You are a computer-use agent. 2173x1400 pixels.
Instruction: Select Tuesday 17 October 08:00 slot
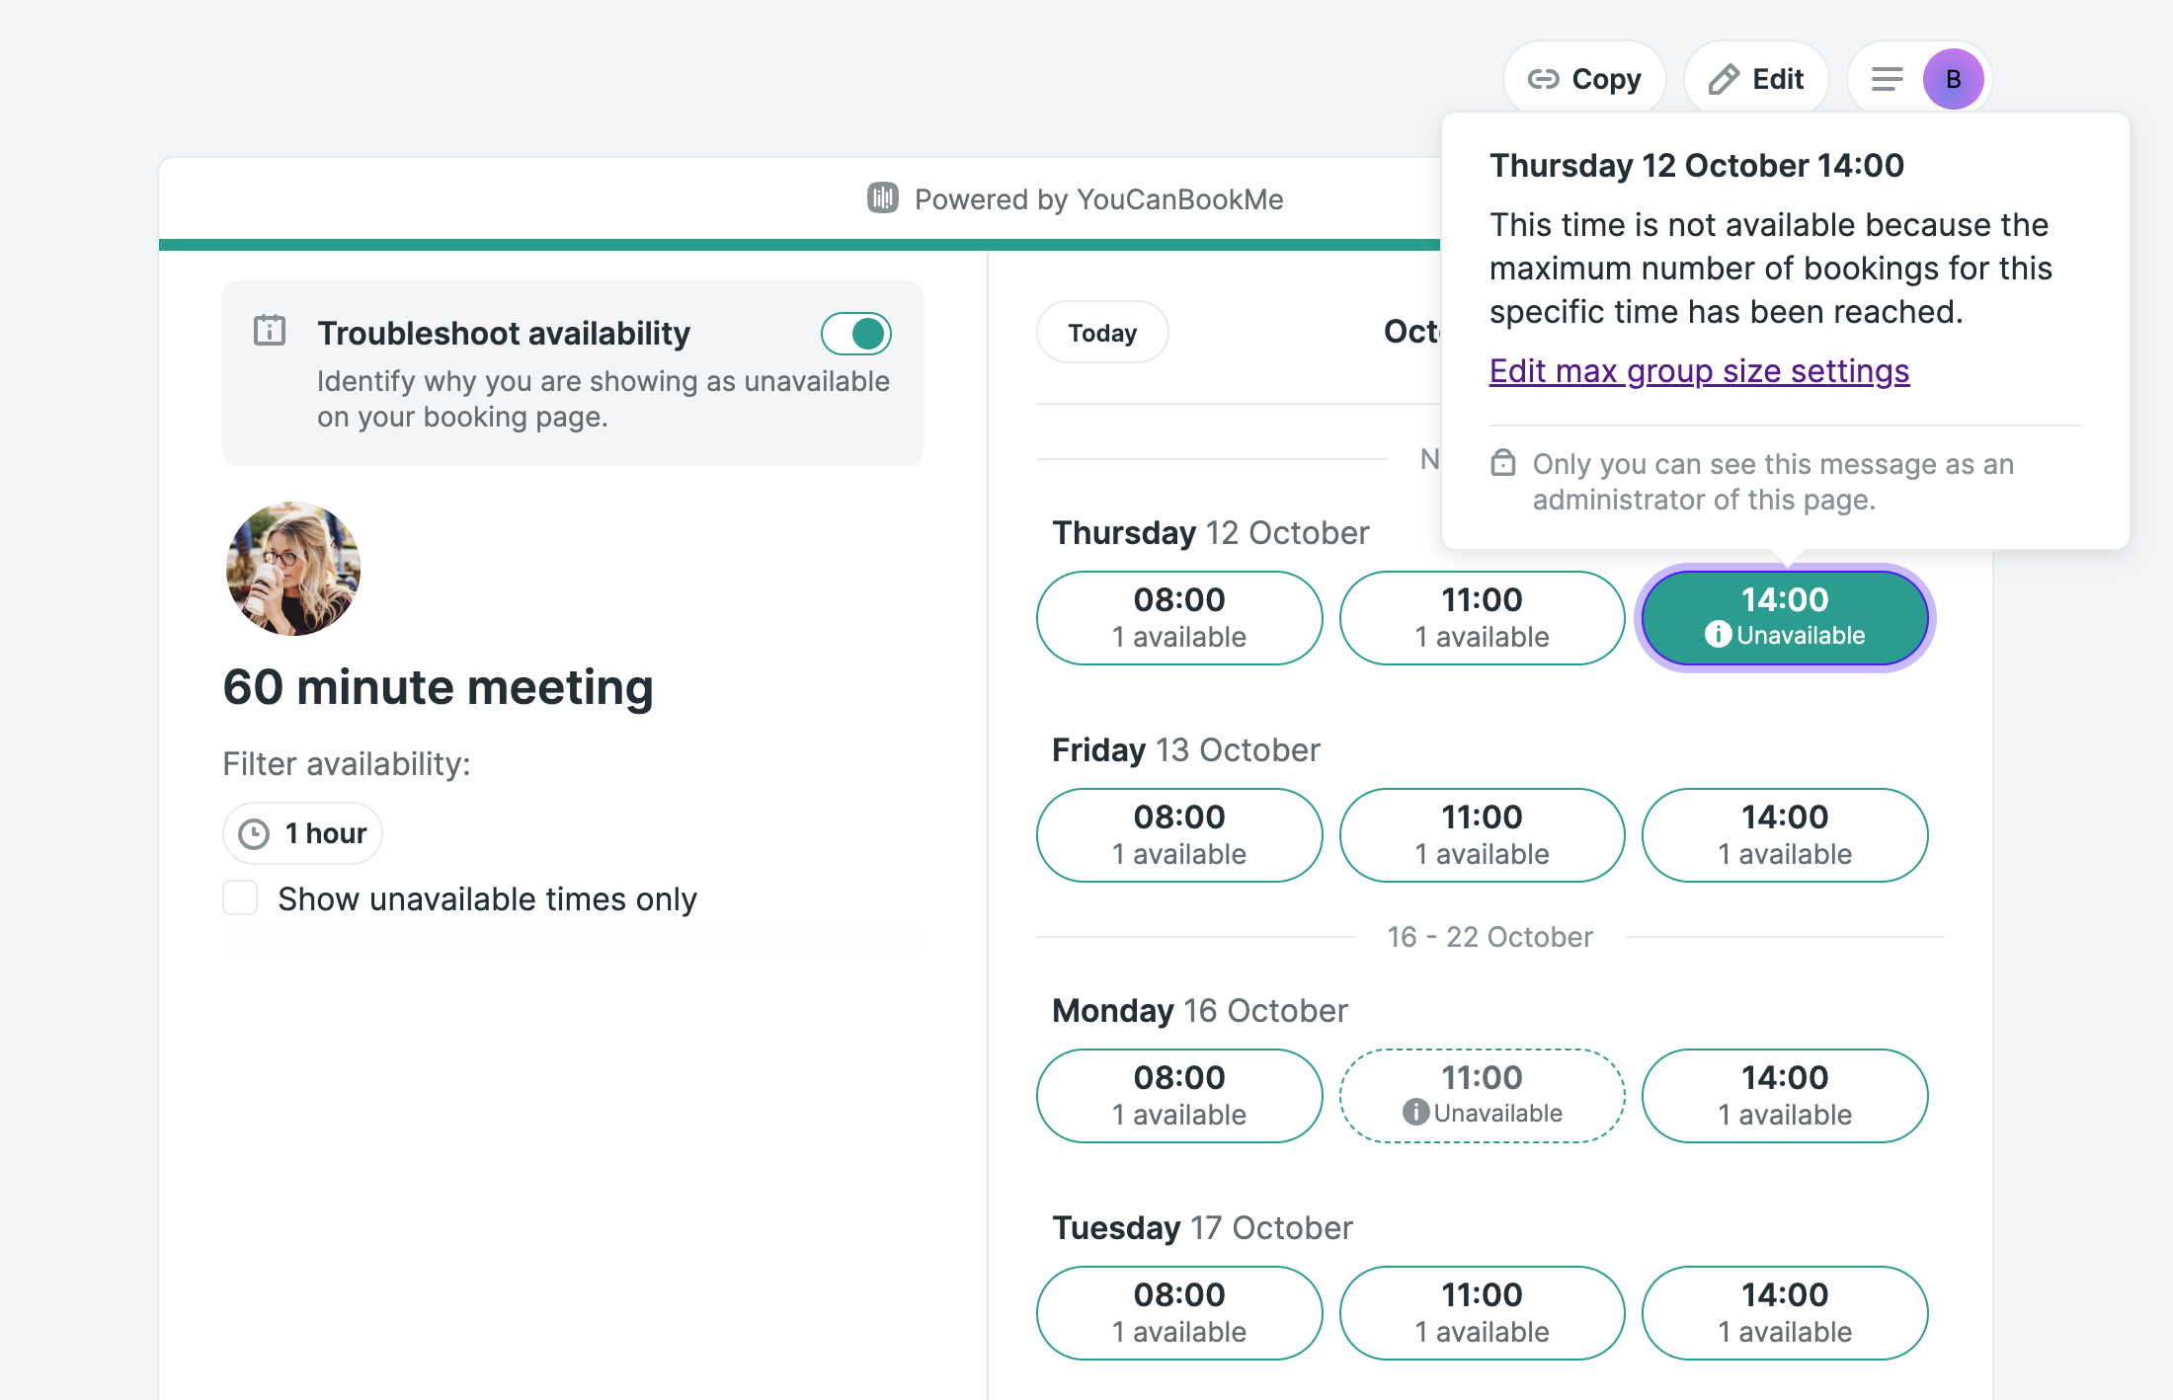pos(1179,1313)
